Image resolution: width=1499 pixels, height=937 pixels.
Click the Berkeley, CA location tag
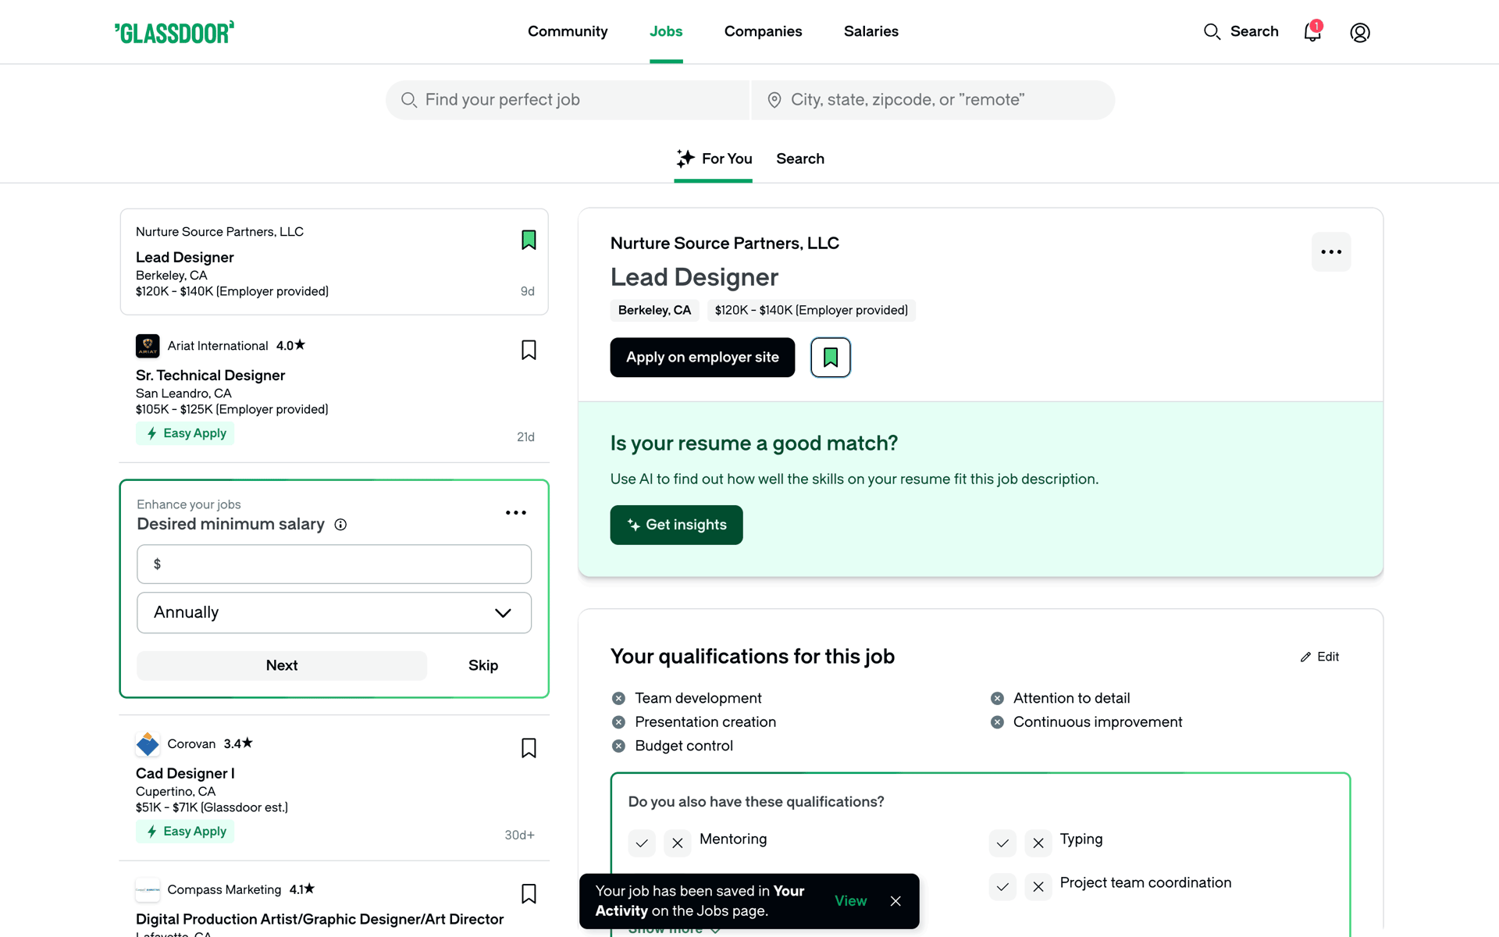654,311
